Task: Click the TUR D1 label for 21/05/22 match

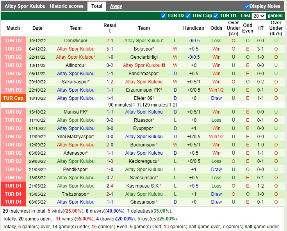Action: [x=13, y=186]
